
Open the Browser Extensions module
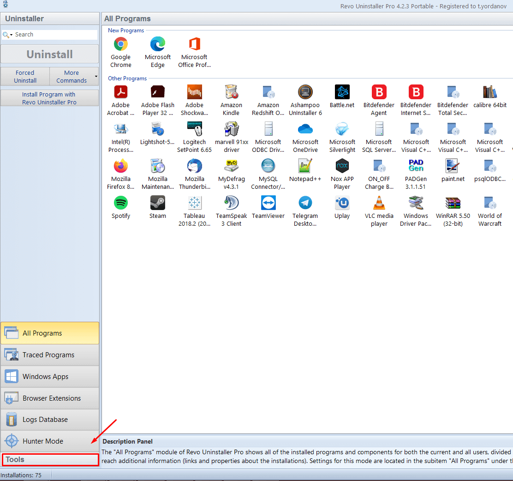click(x=50, y=398)
